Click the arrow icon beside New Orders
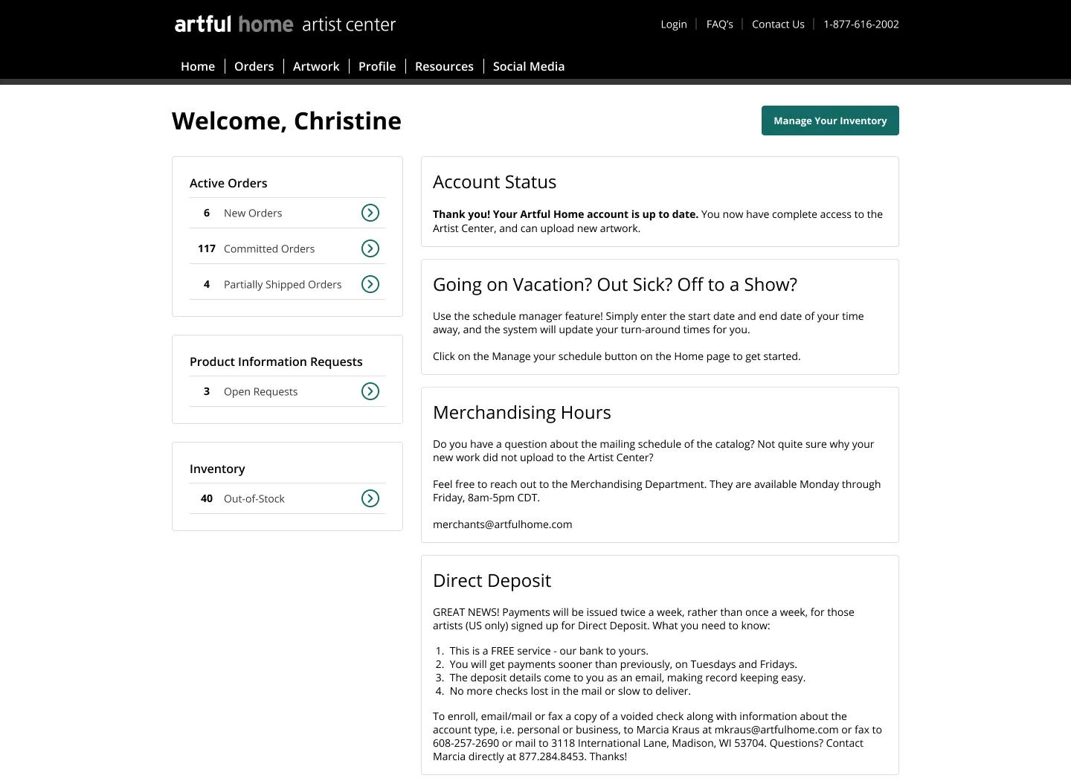The width and height of the screenshot is (1071, 781). (x=370, y=213)
